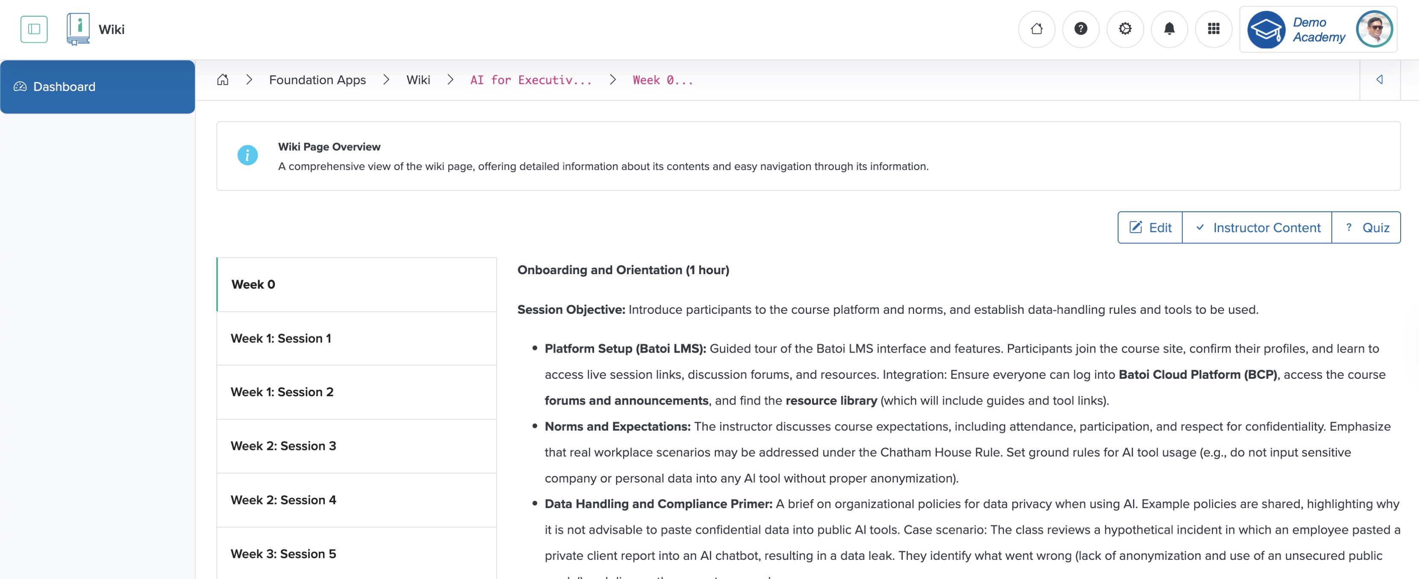This screenshot has height=579, width=1419.
Task: Click the info icon in Wiki Page Overview
Action: [248, 155]
